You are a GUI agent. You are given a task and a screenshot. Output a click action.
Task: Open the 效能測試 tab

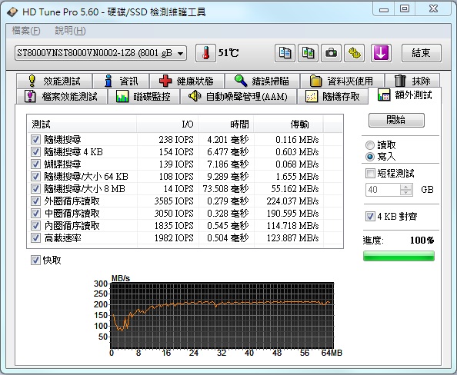pyautogui.click(x=55, y=81)
